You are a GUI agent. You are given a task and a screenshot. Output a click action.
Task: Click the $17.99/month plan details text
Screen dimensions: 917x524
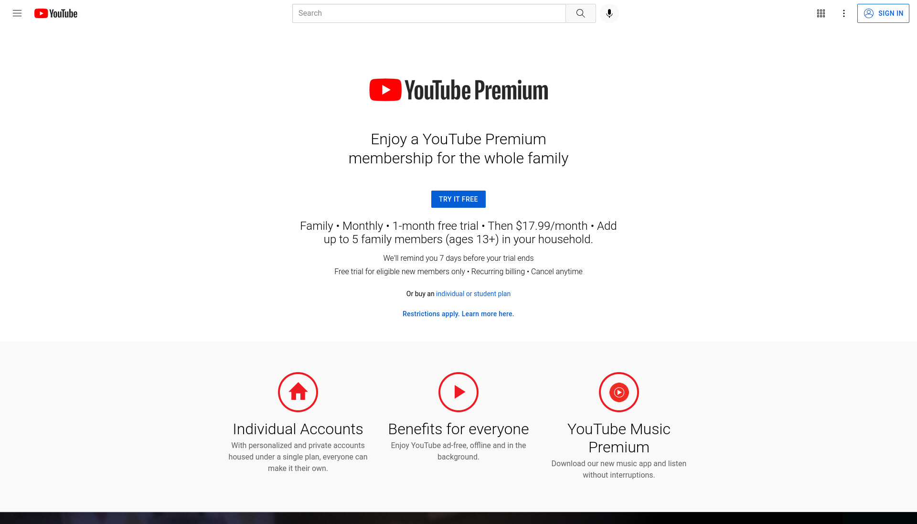458,233
